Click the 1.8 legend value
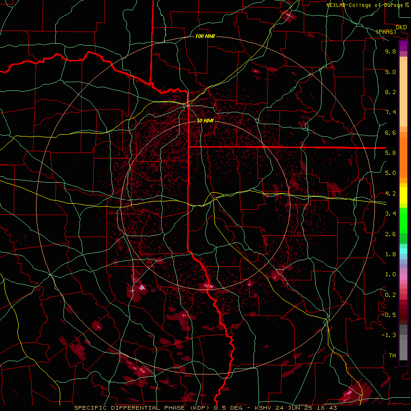Image resolution: width=411 pixels, height=411 pixels. [x=390, y=254]
